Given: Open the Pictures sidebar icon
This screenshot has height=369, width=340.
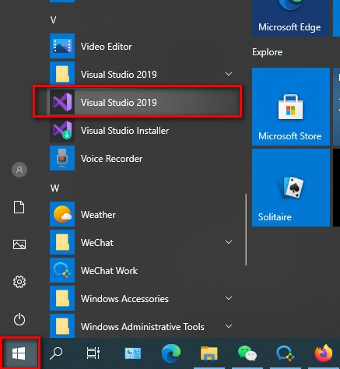Looking at the screenshot, I should point(19,244).
